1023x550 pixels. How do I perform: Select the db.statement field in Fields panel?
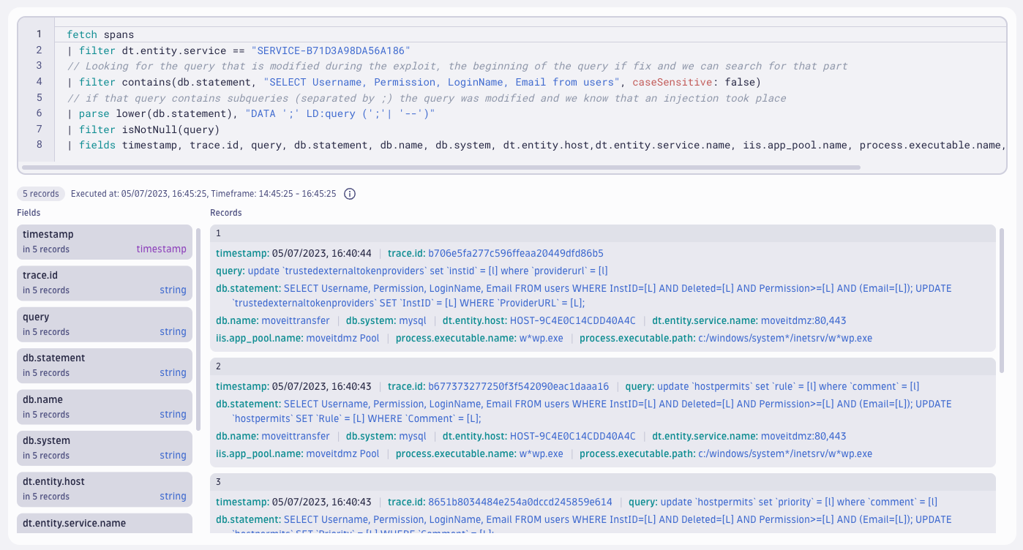[x=104, y=365]
